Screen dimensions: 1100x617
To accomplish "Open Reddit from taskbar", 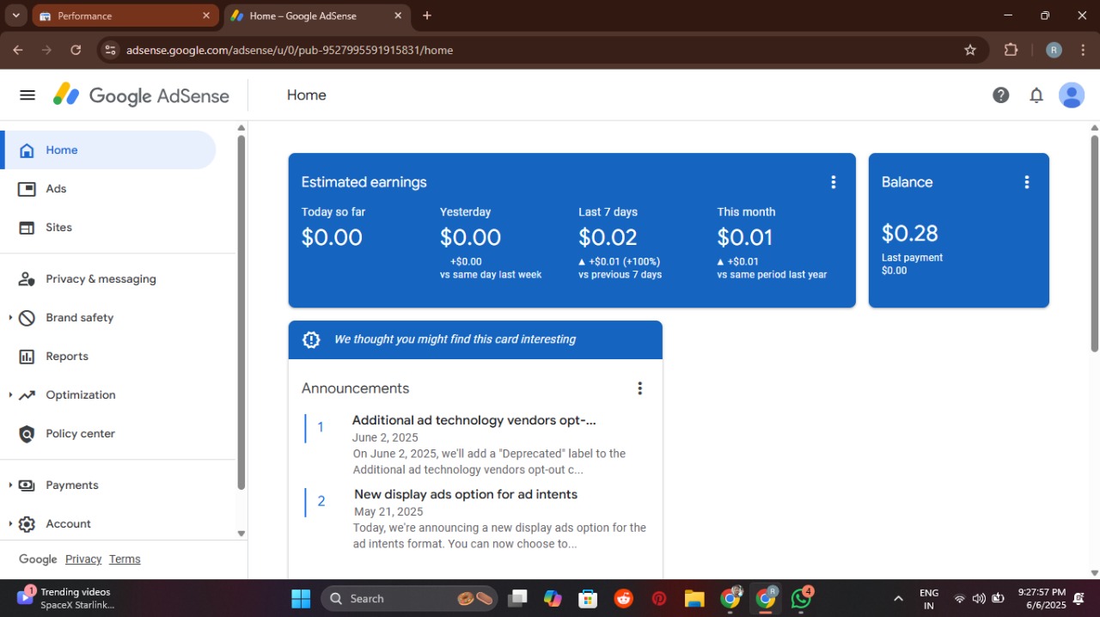I will pyautogui.click(x=623, y=598).
